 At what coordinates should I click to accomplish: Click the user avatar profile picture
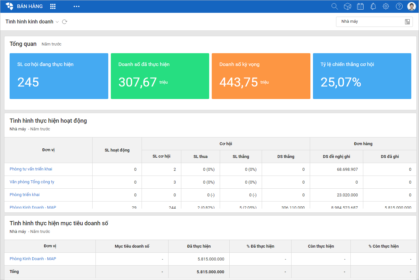point(411,6)
